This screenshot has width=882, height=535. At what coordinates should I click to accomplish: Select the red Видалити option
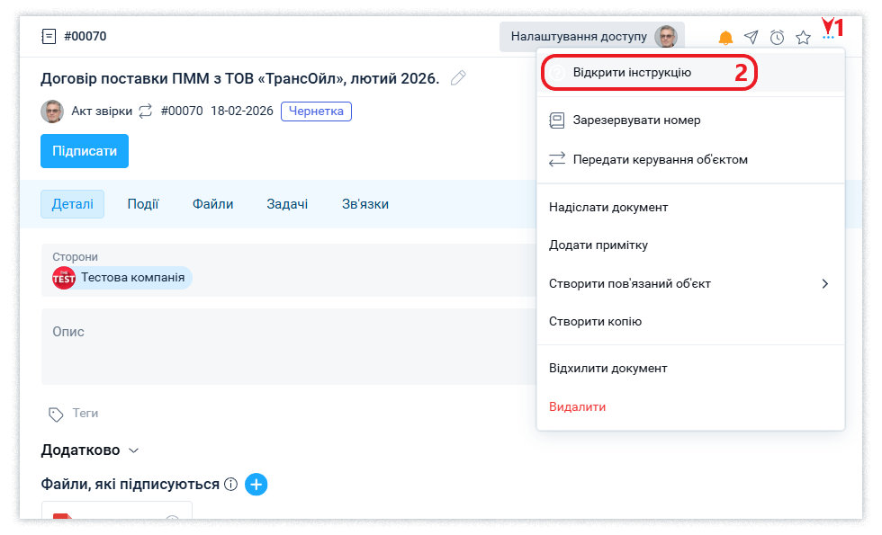click(x=577, y=406)
